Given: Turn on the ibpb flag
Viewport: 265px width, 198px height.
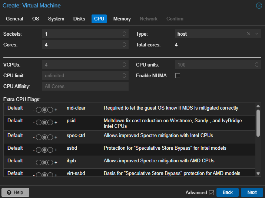Looking at the screenshot, I should tap(50, 163).
